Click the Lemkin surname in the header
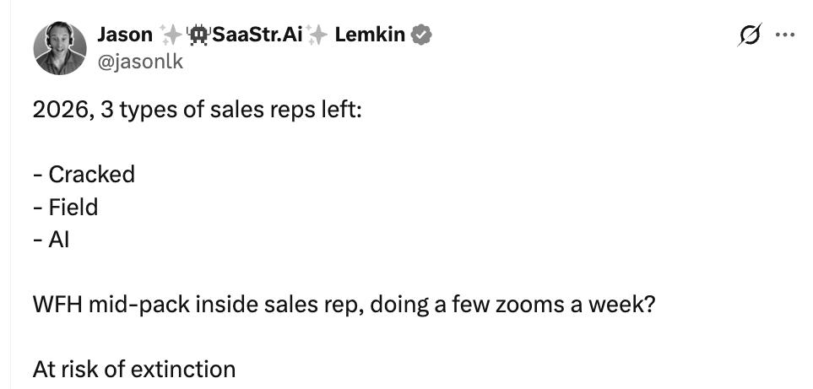This screenshot has height=389, width=813. tap(370, 35)
